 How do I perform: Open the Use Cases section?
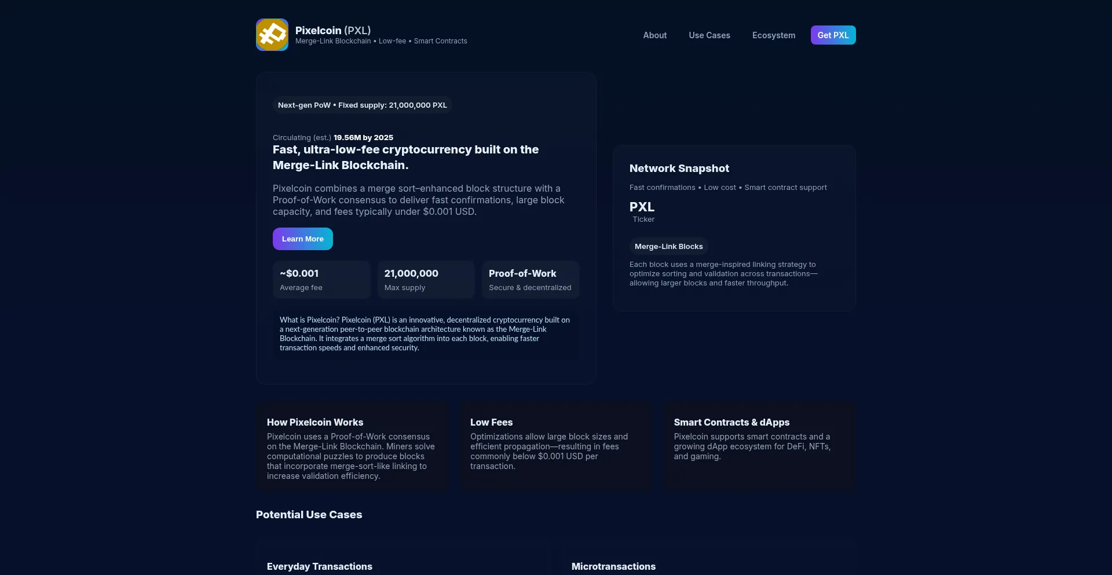click(709, 35)
